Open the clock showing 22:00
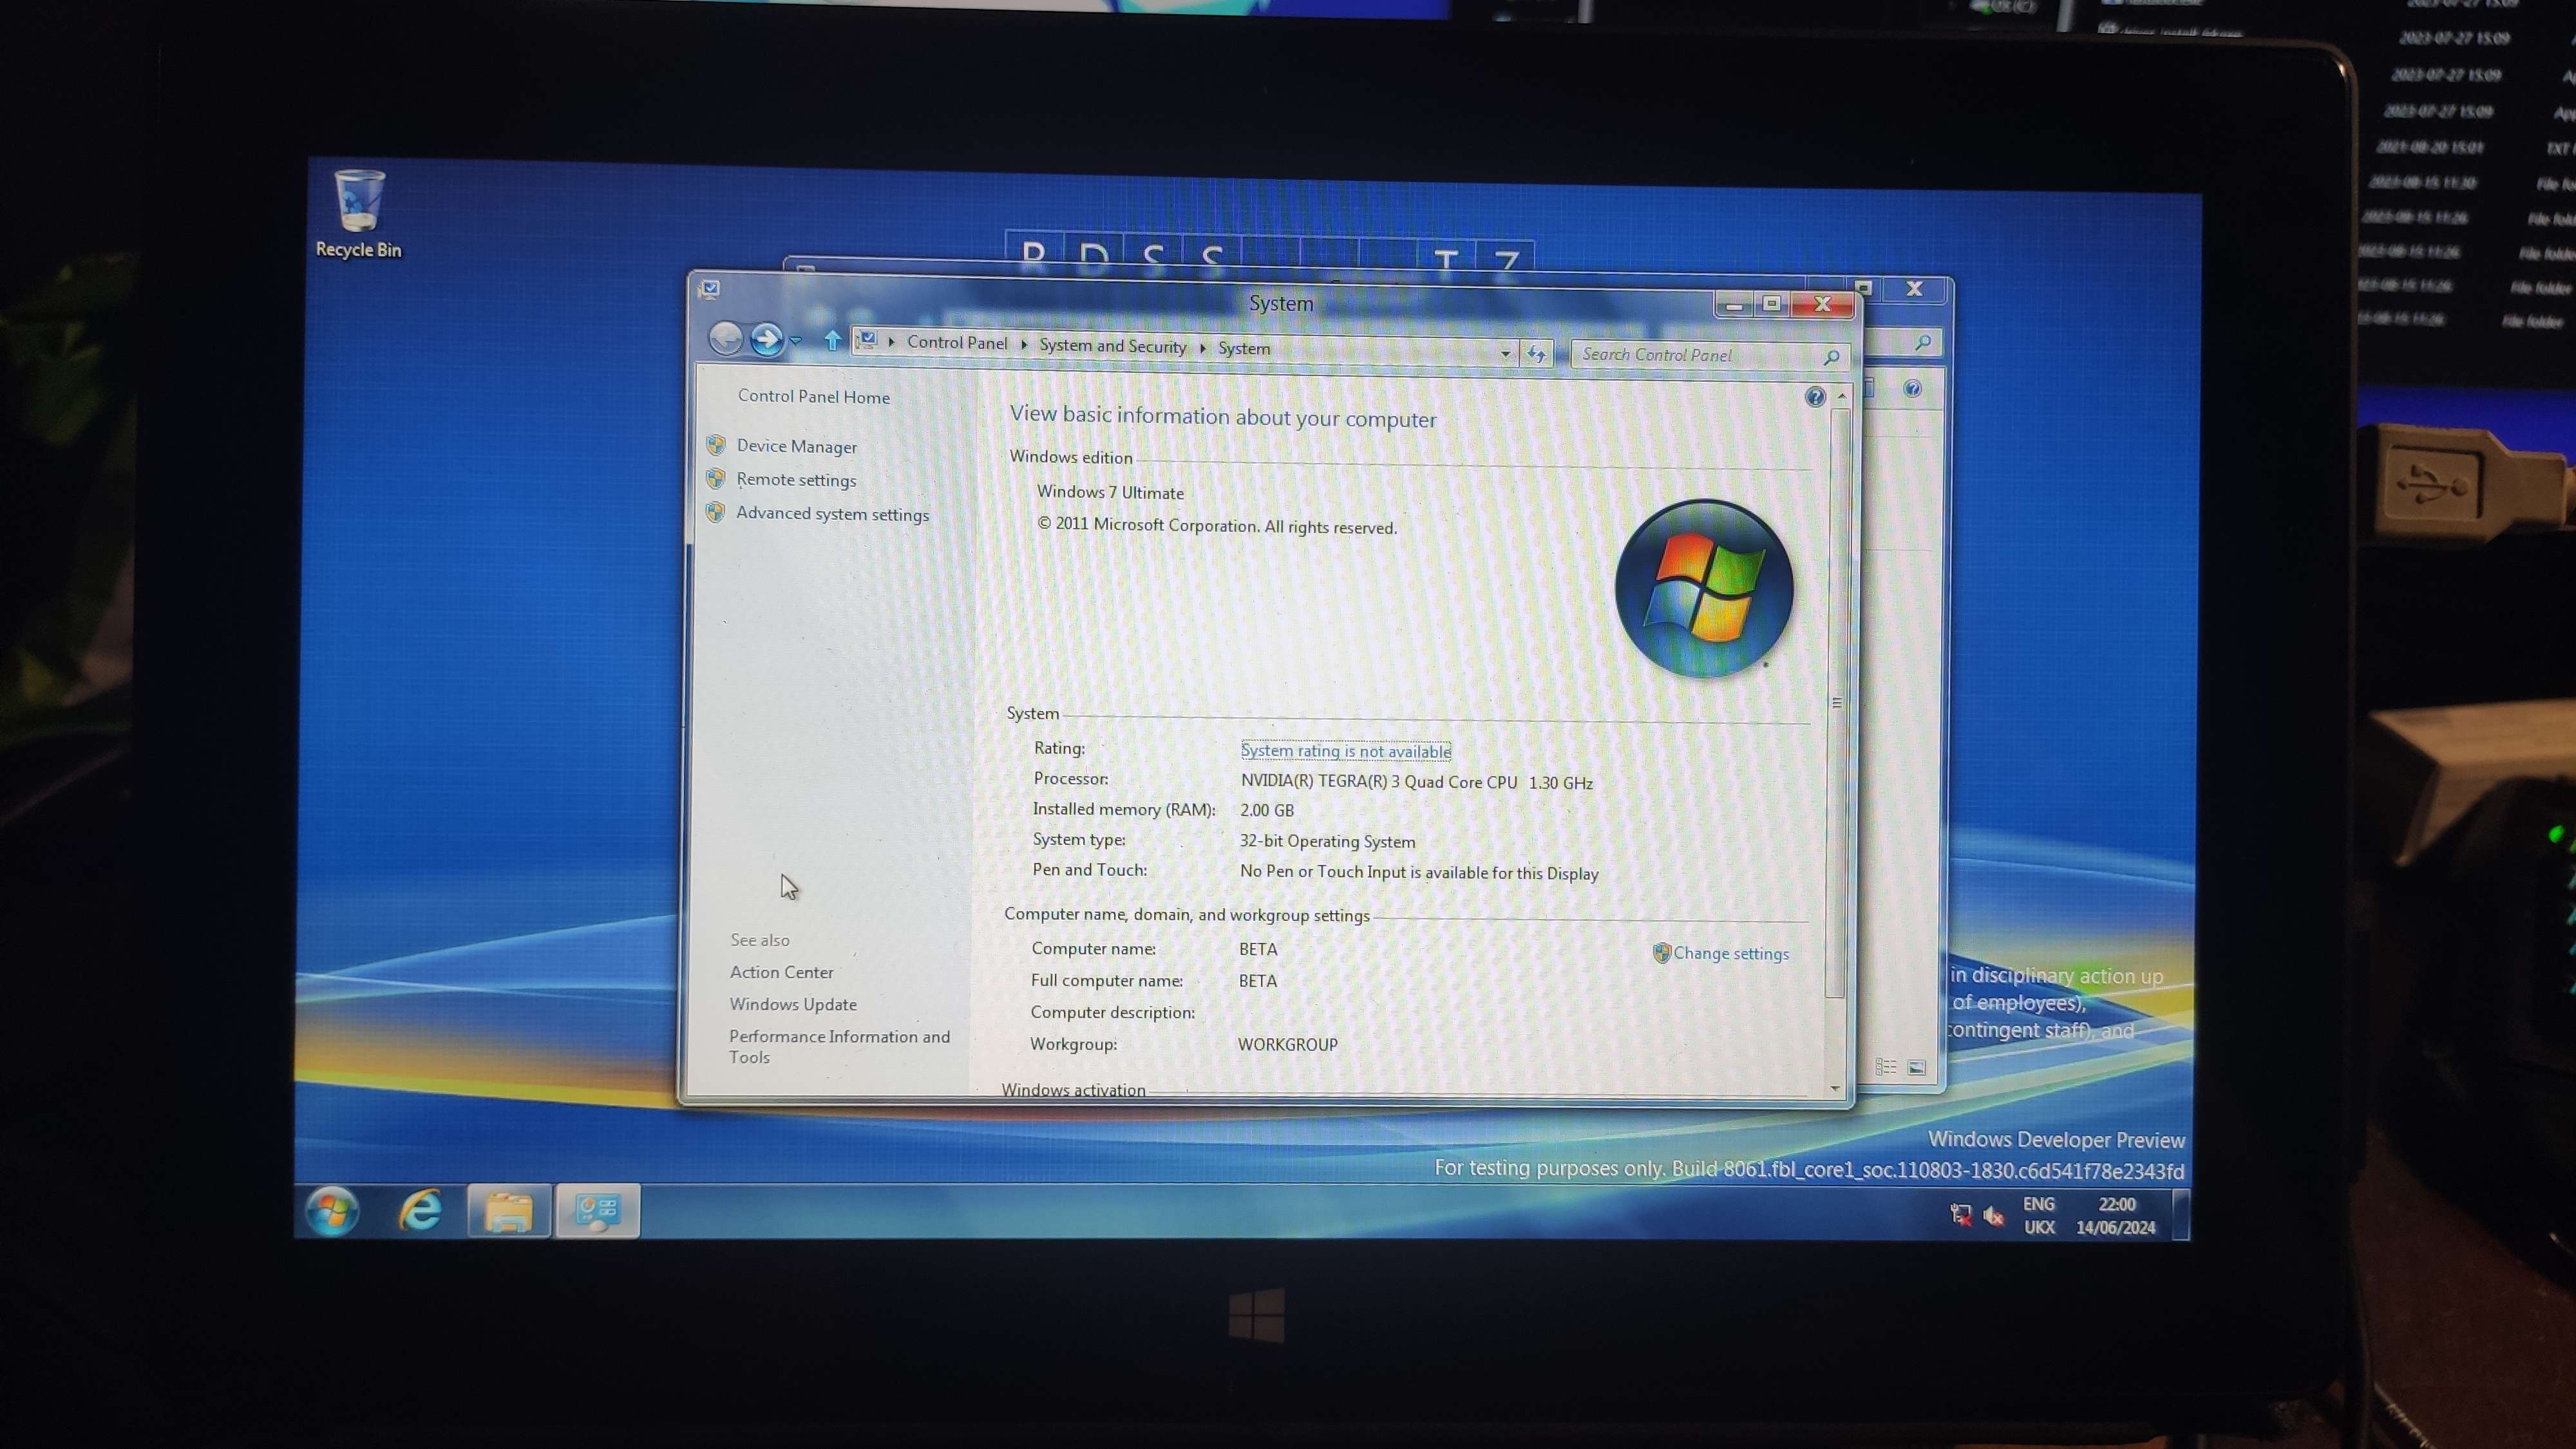 [x=2116, y=1216]
